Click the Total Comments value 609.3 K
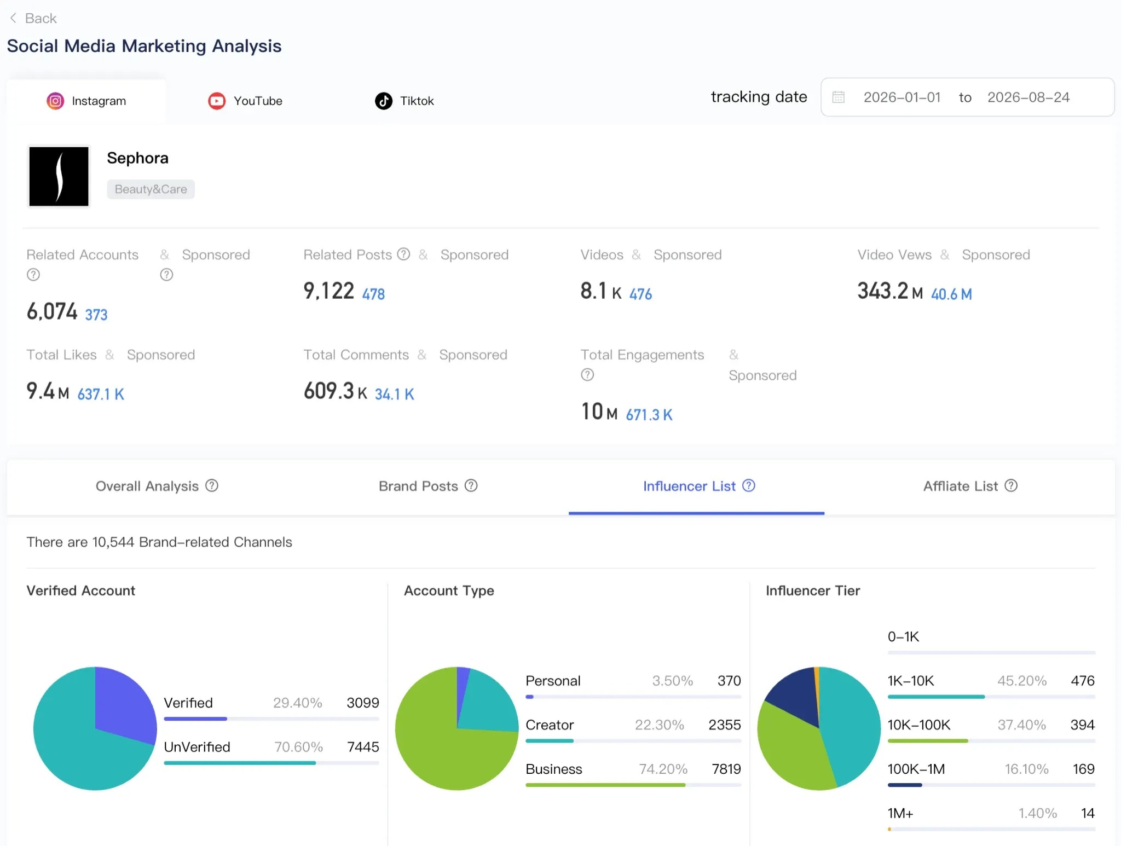 click(x=335, y=391)
